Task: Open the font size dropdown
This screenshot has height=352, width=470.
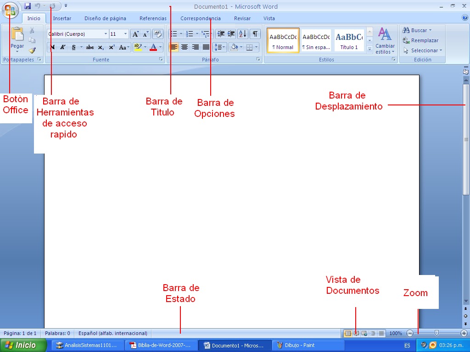Action: click(125, 33)
